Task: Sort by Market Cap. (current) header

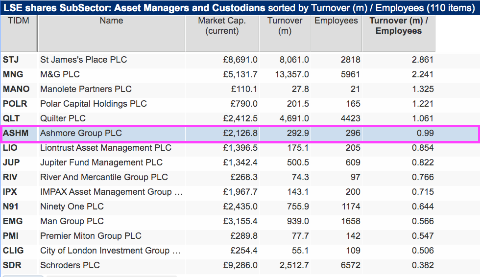Action: 222,33
